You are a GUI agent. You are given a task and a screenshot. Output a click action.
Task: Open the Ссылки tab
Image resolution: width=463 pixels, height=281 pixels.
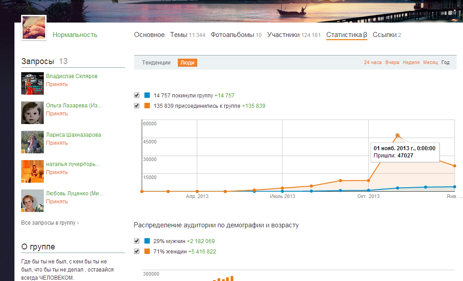pyautogui.click(x=387, y=35)
